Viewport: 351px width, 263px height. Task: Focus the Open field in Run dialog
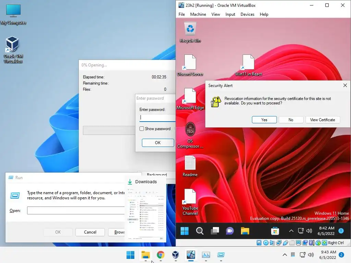tap(76, 211)
